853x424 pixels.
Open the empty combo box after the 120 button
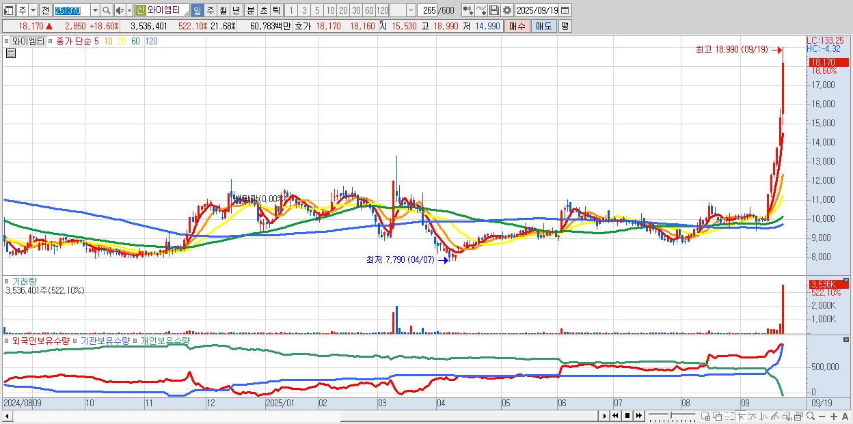point(403,10)
